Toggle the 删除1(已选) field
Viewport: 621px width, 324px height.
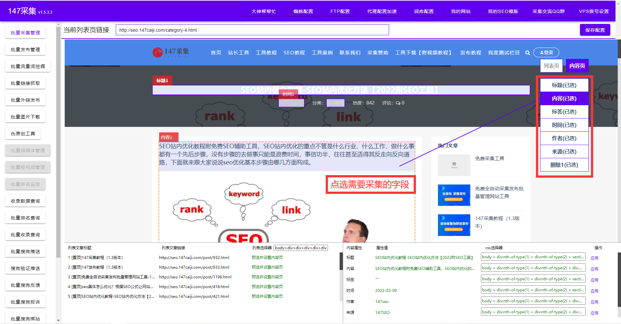coord(564,165)
